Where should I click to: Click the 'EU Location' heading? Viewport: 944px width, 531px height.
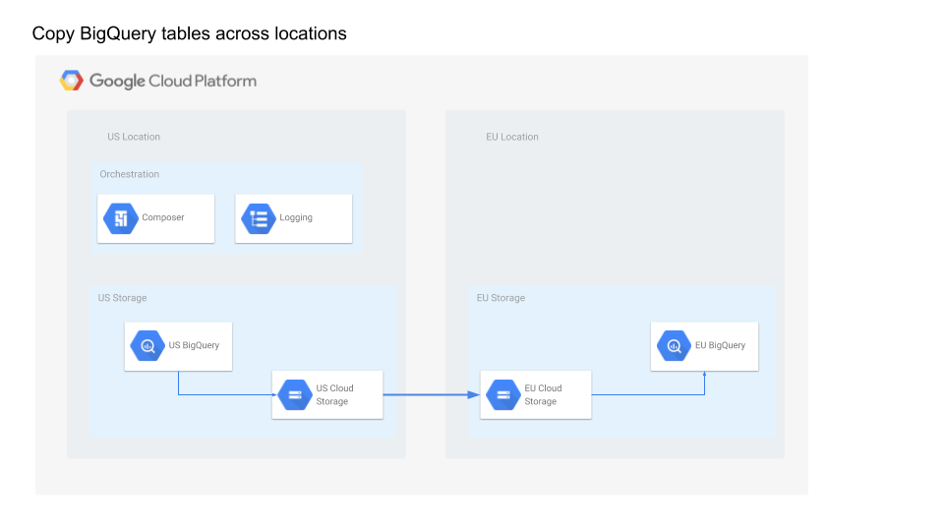tap(512, 137)
